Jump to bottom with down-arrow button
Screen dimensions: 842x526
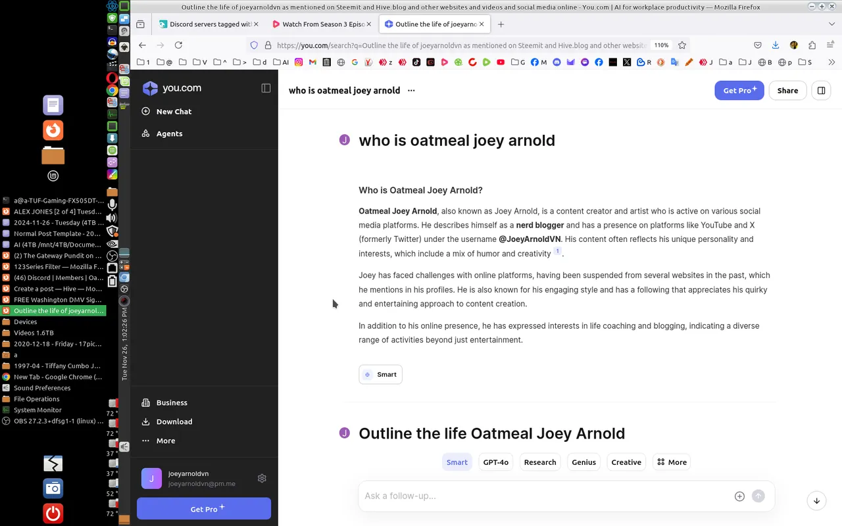[x=816, y=500]
